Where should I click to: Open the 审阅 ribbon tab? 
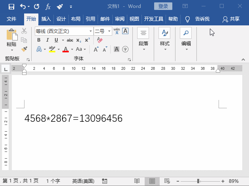pos(120,19)
